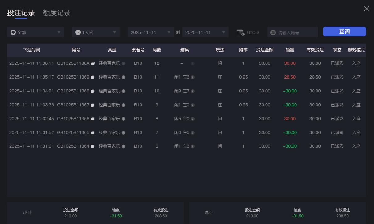Click the search icon in the 局号 input field

click(x=273, y=32)
